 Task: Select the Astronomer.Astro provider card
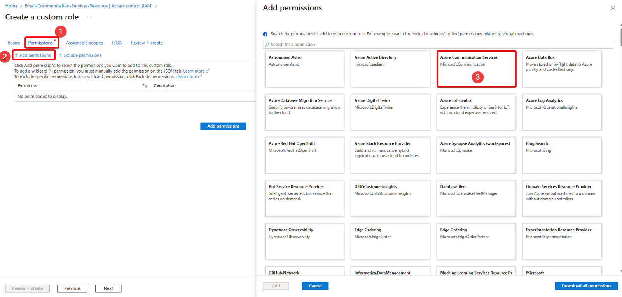coord(305,69)
